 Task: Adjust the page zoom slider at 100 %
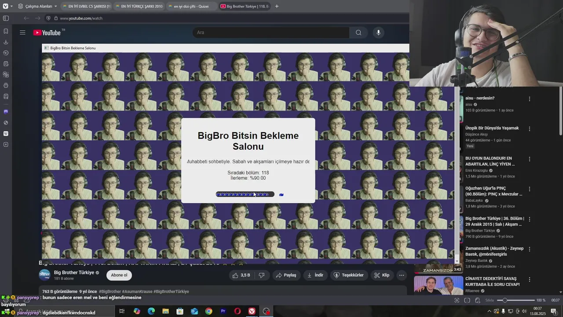[515, 300]
